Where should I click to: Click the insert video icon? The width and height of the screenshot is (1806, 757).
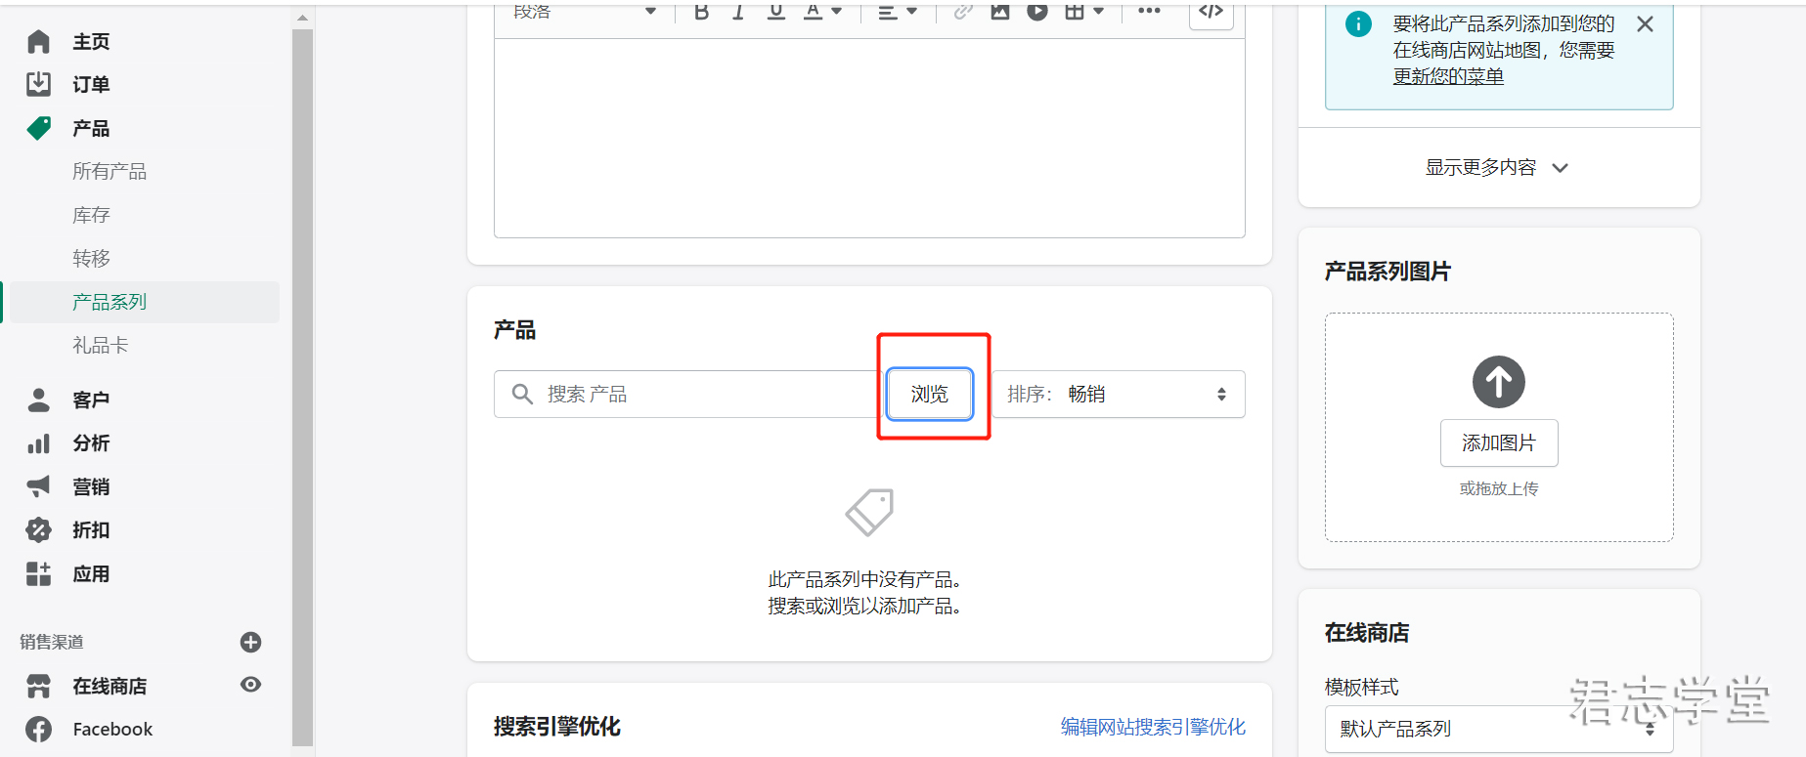click(1037, 12)
